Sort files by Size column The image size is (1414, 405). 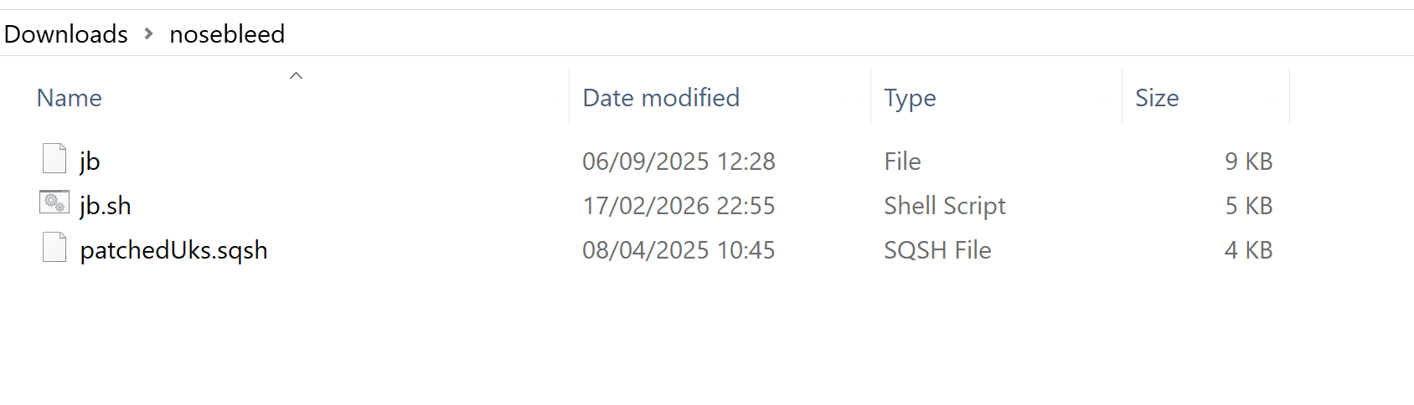(x=1157, y=98)
